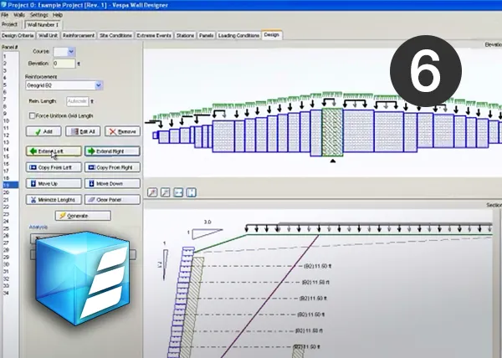This screenshot has height=358, width=502.
Task: Click the Extend Left button
Action: 54,151
